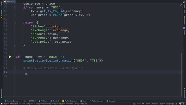Viewport: 186px width, 105px height.
Task: Run the script using the green gutter arrow
Action: click(10, 57)
